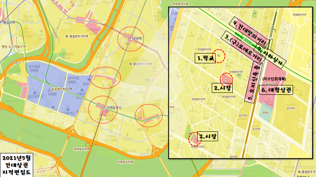Click the 2.시장 label next to the park market

[x=207, y=136]
